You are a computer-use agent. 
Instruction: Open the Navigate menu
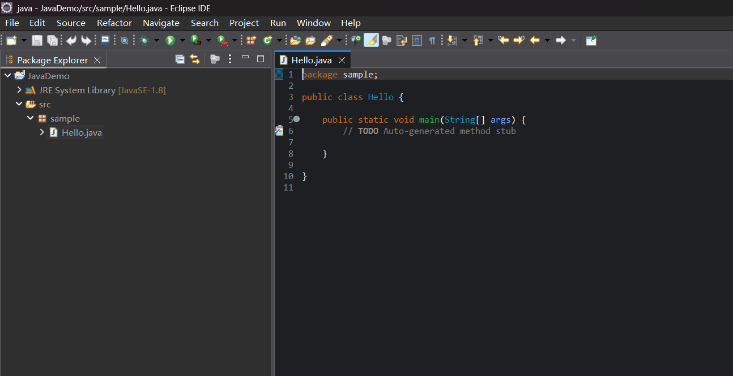coord(161,23)
